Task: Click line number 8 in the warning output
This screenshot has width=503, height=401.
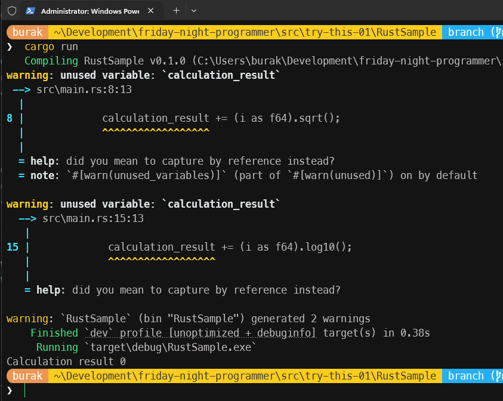Action: (x=10, y=118)
